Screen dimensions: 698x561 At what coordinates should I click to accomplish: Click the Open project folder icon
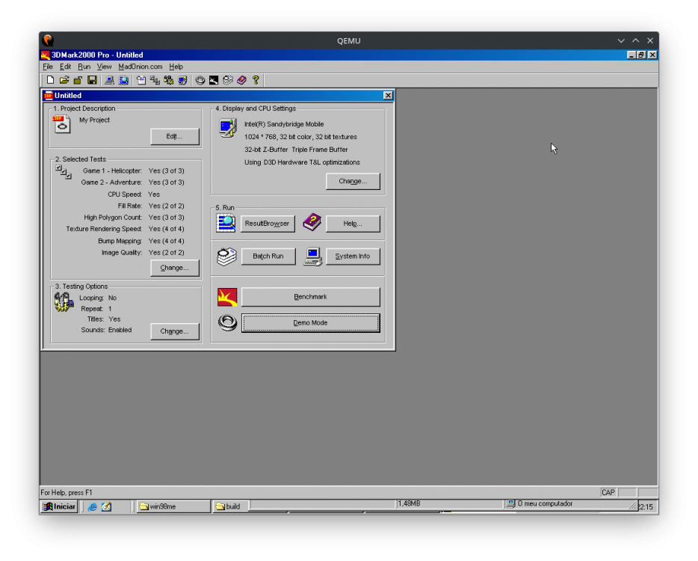tap(64, 80)
